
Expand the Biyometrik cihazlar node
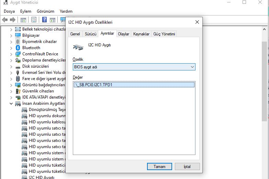(x=11, y=42)
